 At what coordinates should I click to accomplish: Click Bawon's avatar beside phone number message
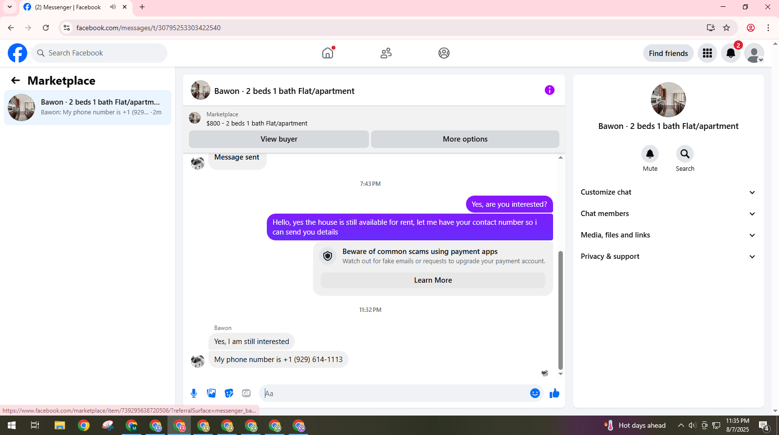coord(198,361)
